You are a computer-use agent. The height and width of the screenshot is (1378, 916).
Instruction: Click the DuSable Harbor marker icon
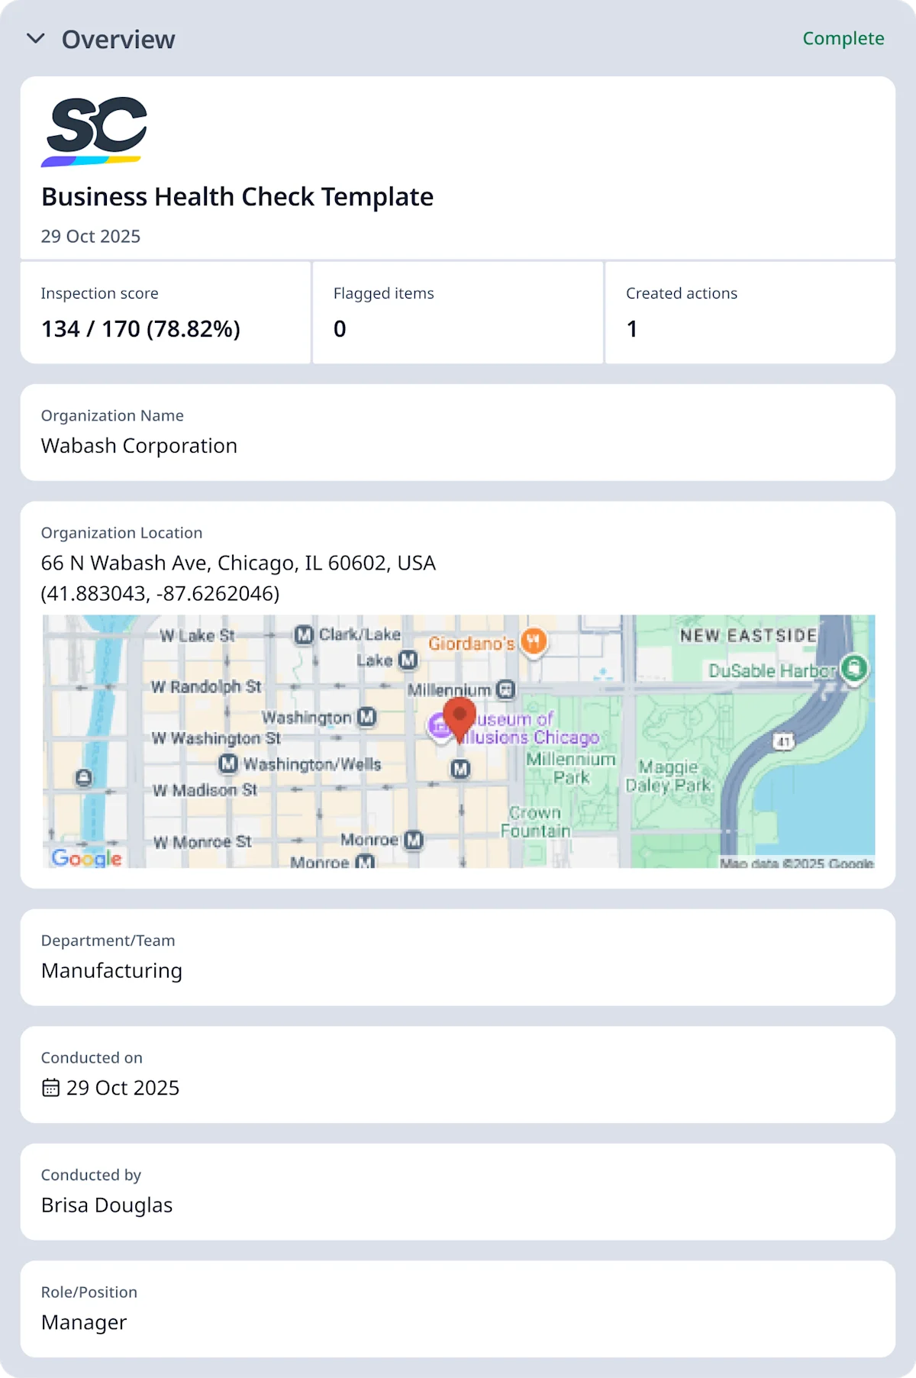pyautogui.click(x=854, y=669)
